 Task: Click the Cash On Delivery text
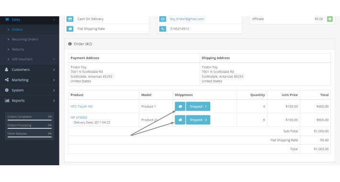[x=91, y=19]
